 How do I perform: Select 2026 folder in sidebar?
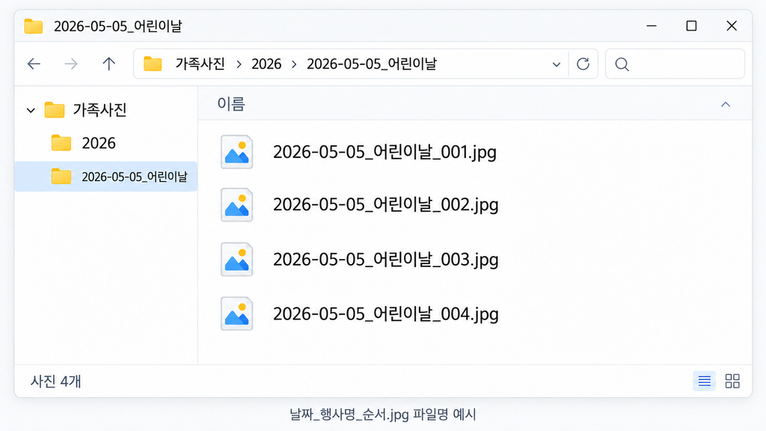tap(99, 143)
